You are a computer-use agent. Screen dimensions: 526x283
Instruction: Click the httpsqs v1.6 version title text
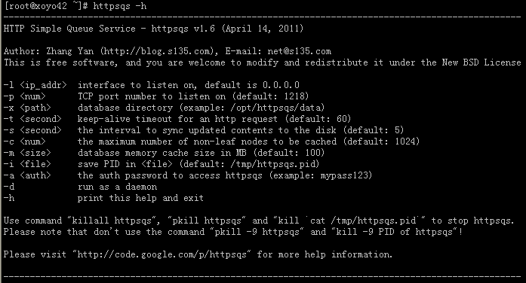(183, 29)
